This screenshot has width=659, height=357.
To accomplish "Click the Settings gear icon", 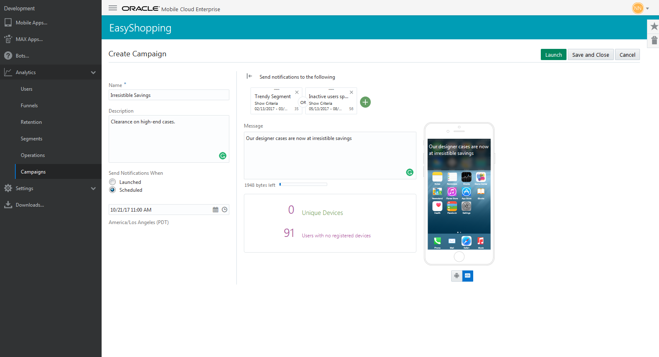I will point(8,188).
